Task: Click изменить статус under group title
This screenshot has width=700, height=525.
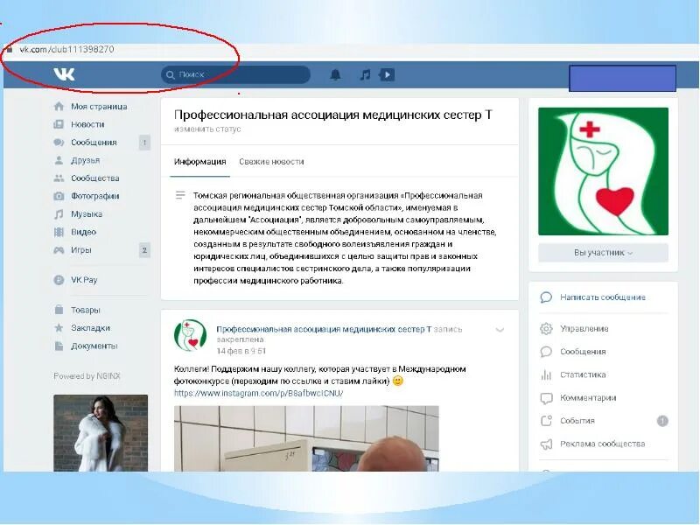Action: click(x=207, y=129)
